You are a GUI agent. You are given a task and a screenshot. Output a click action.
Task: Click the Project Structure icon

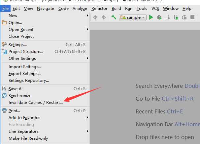(x=4, y=52)
